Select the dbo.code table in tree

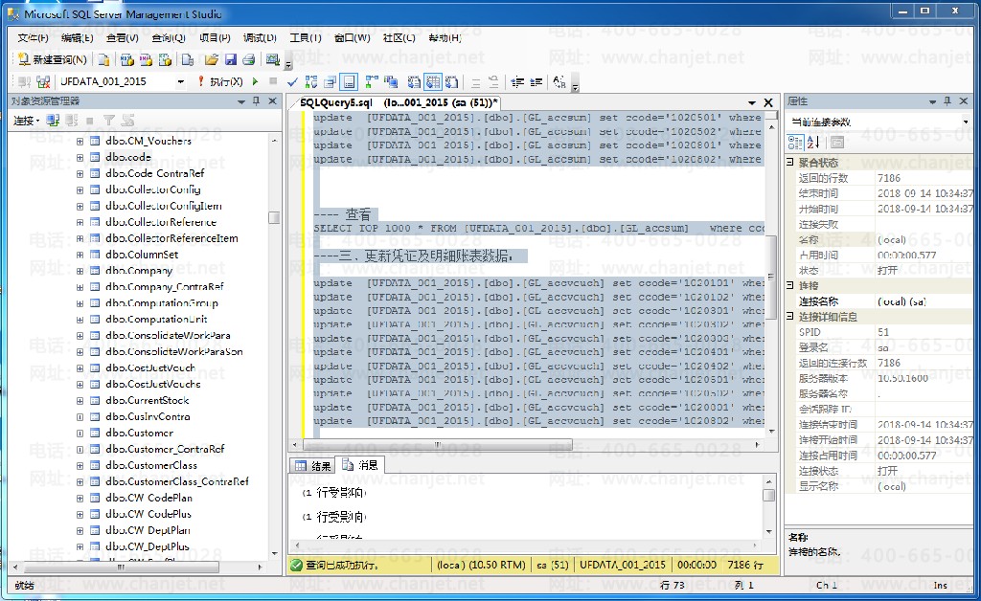128,157
